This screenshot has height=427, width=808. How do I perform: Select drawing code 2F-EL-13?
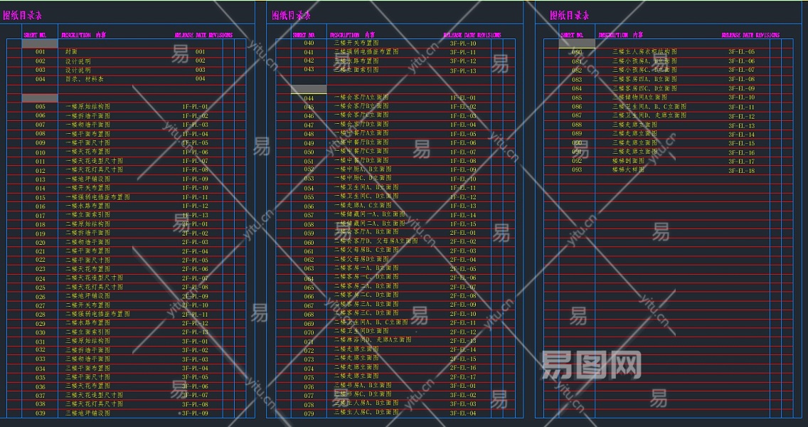pyautogui.click(x=463, y=341)
